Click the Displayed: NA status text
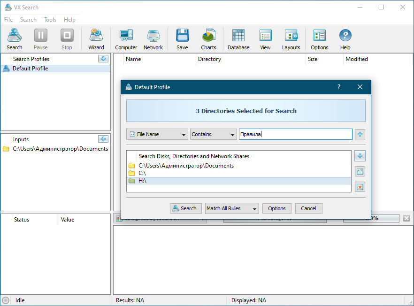This screenshot has height=306, width=414. click(249, 300)
